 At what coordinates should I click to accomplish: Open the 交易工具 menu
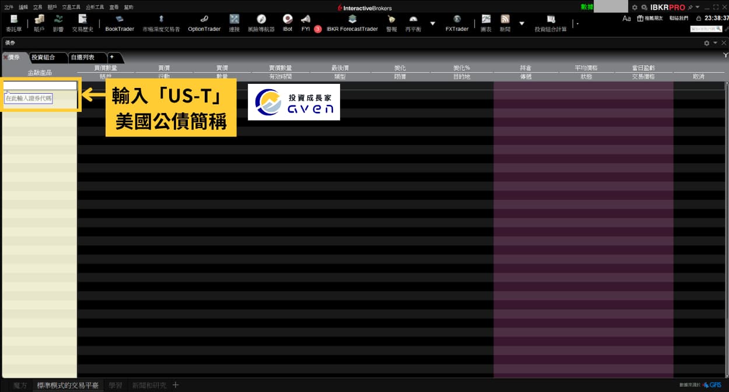(x=71, y=8)
